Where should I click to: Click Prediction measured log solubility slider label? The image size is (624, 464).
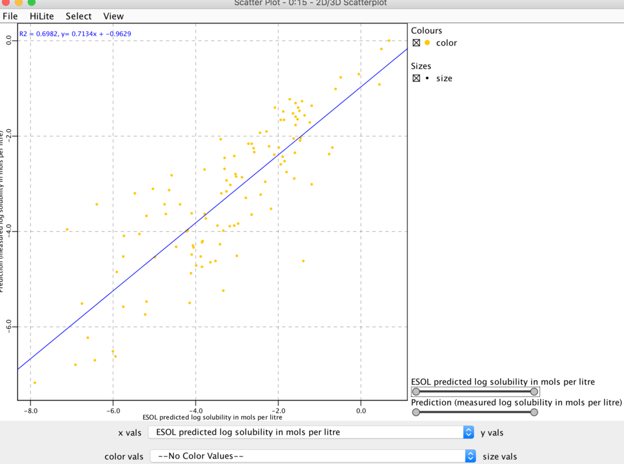click(x=516, y=402)
